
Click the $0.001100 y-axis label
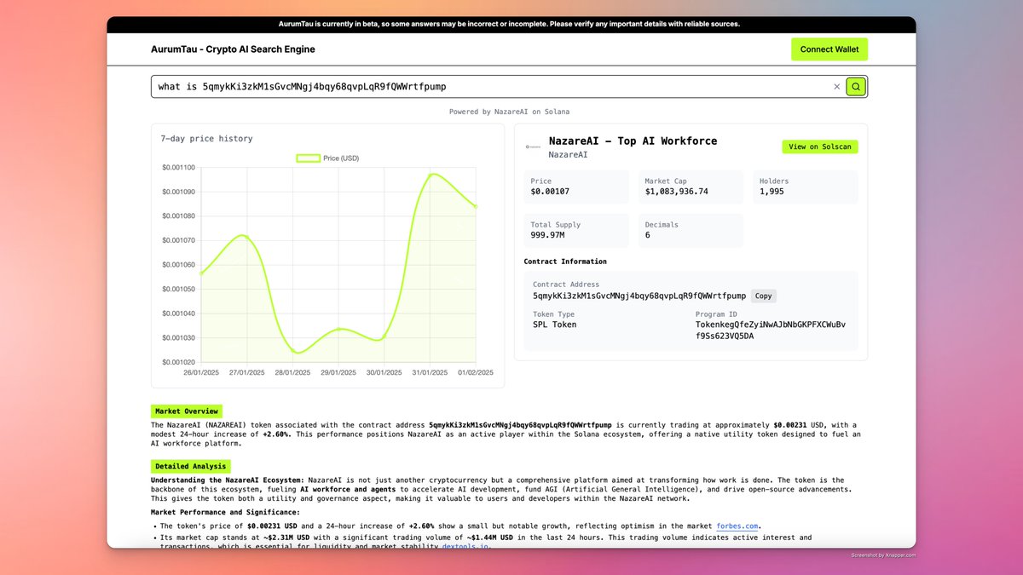pyautogui.click(x=178, y=167)
